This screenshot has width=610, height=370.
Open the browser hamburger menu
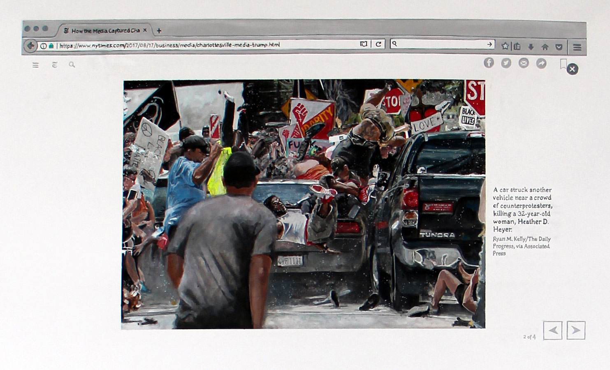pyautogui.click(x=577, y=47)
